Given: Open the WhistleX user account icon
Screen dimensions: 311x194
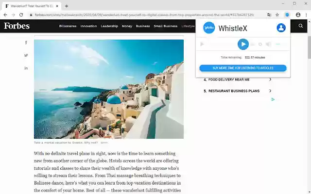Looking at the screenshot, I should click(x=281, y=28).
